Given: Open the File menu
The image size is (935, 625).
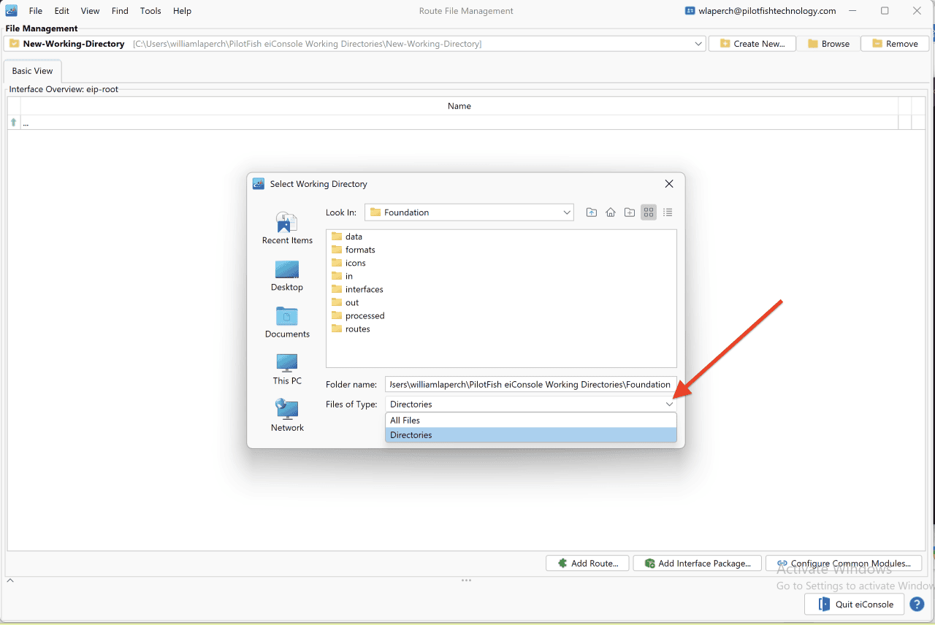Looking at the screenshot, I should (x=35, y=11).
